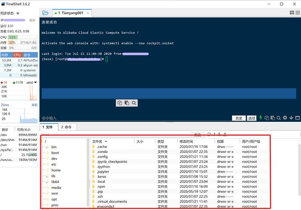Switch to the 2 命令 tab
Screen dimensions: 301x210
(x=68, y=127)
